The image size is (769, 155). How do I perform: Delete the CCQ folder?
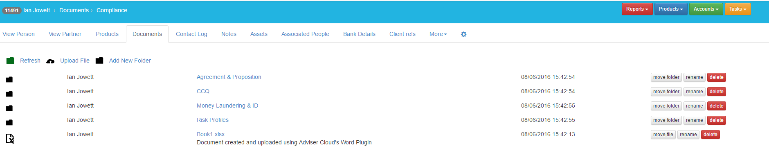(716, 92)
